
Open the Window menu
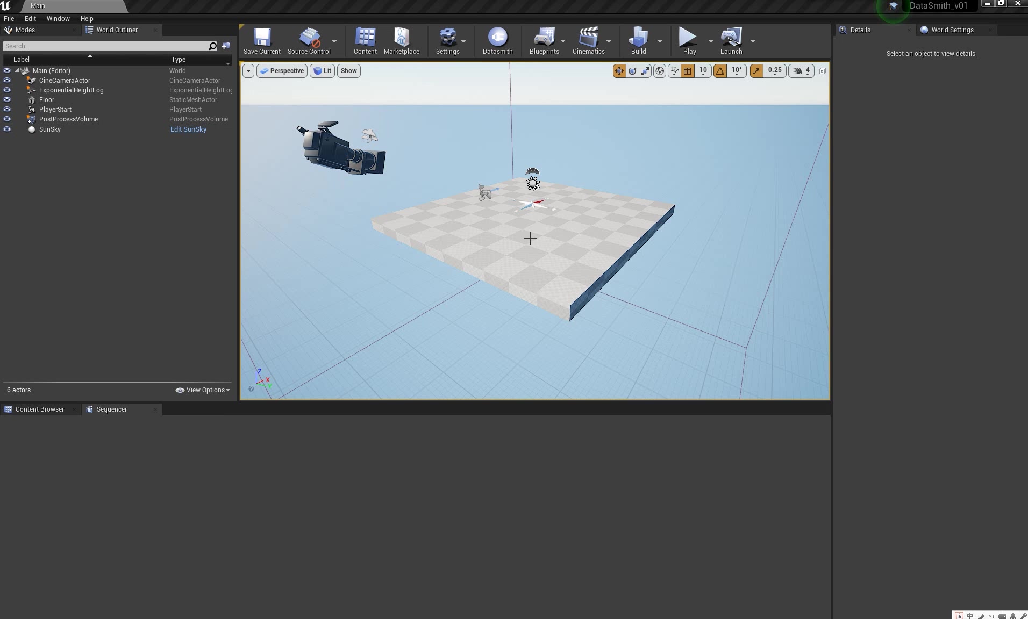pos(58,18)
